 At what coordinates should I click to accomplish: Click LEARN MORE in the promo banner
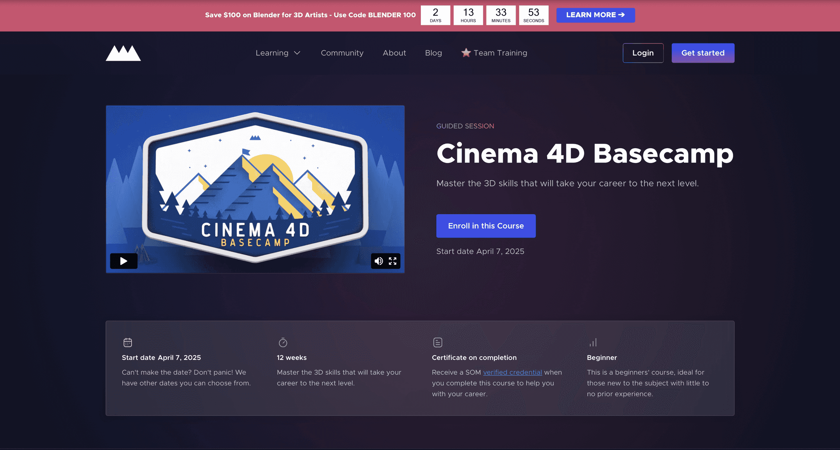coord(595,15)
